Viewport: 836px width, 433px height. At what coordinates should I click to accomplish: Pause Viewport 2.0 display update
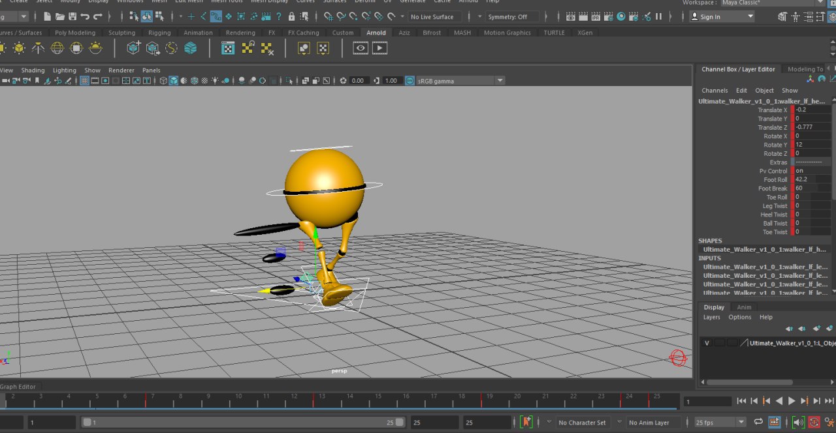[x=658, y=16]
